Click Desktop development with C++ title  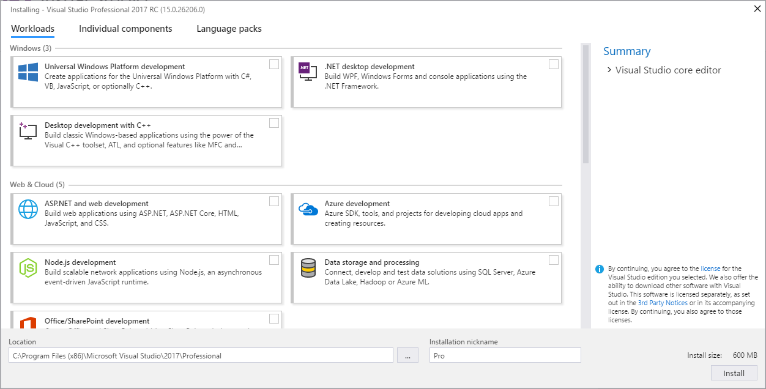(98, 125)
